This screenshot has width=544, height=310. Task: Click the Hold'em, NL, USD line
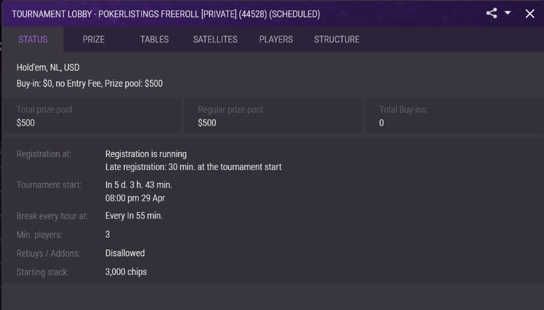[x=48, y=67]
